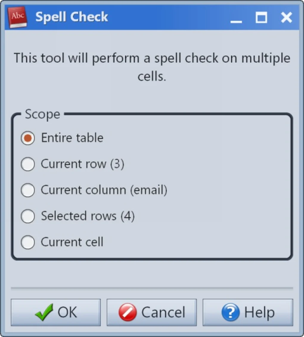This screenshot has width=304, height=337.
Task: Open Help via the Help button text
Action: [x=259, y=312]
